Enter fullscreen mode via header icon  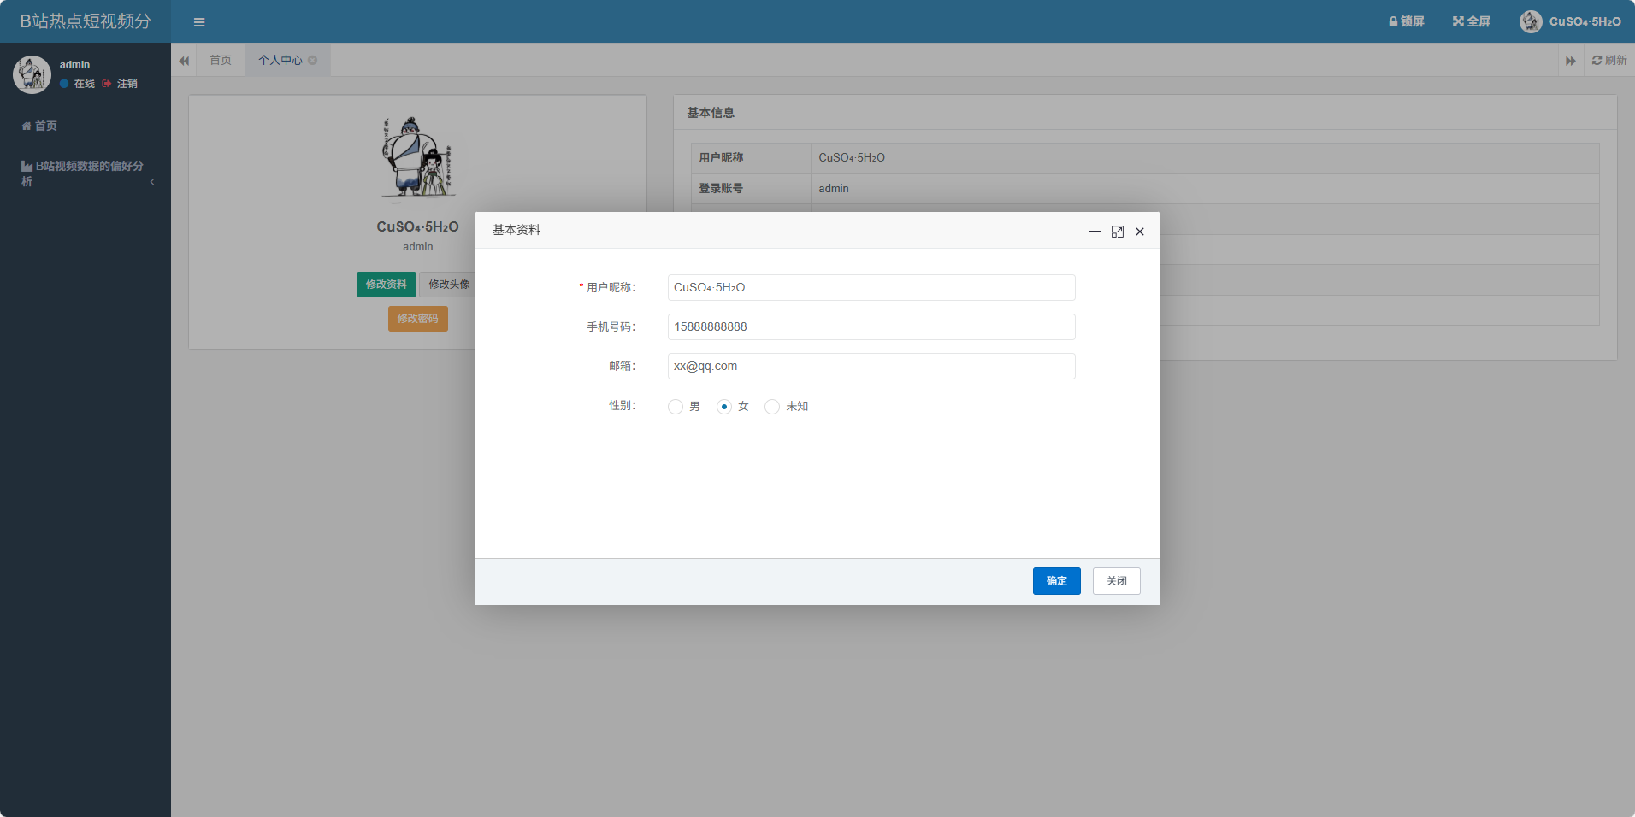coord(1458,21)
